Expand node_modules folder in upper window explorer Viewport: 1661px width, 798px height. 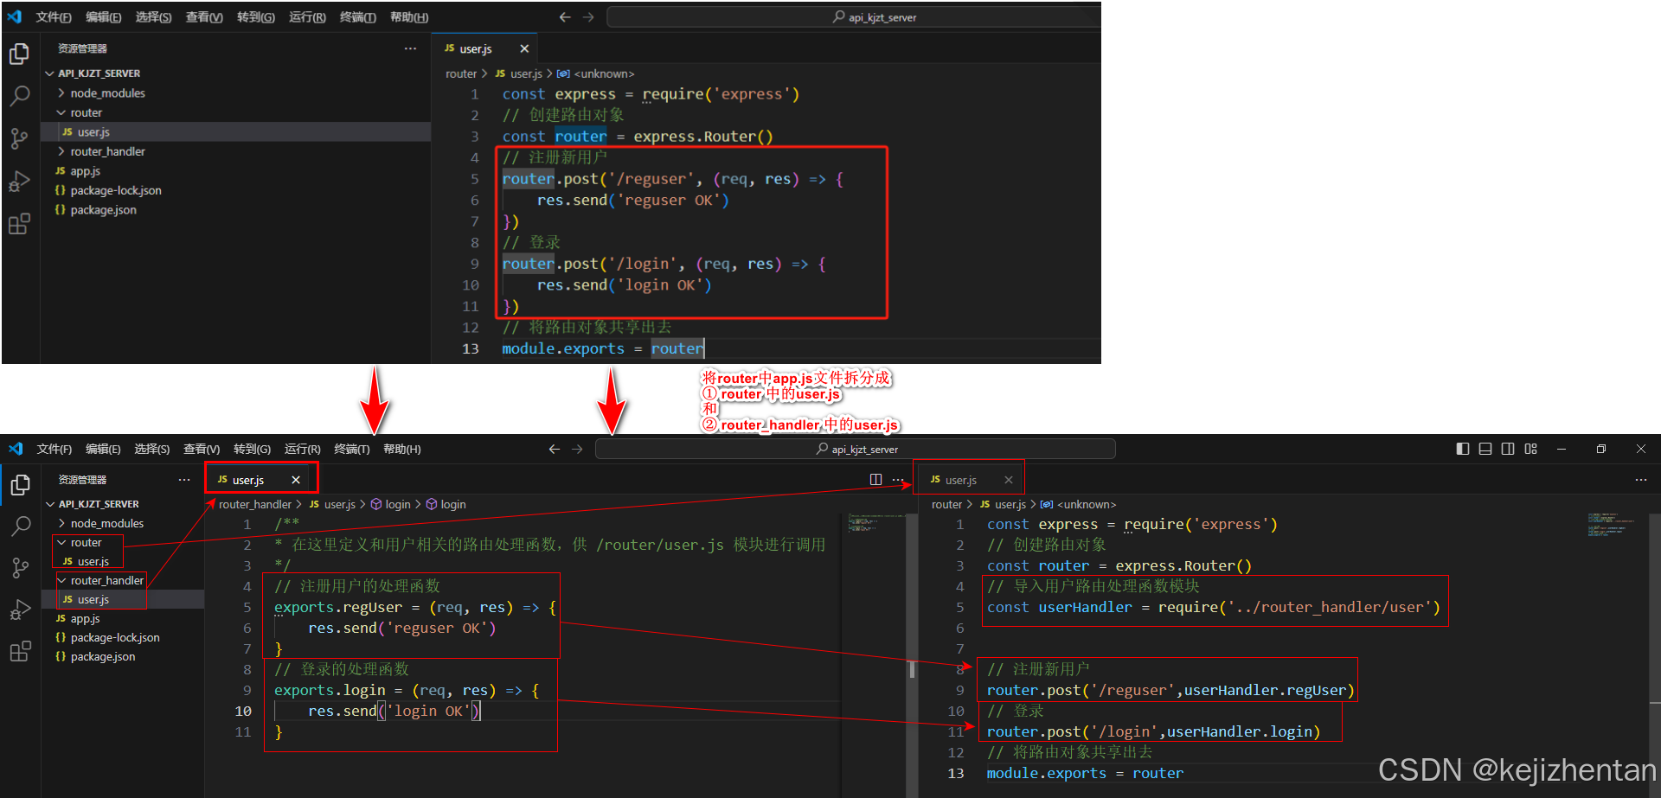tap(61, 93)
